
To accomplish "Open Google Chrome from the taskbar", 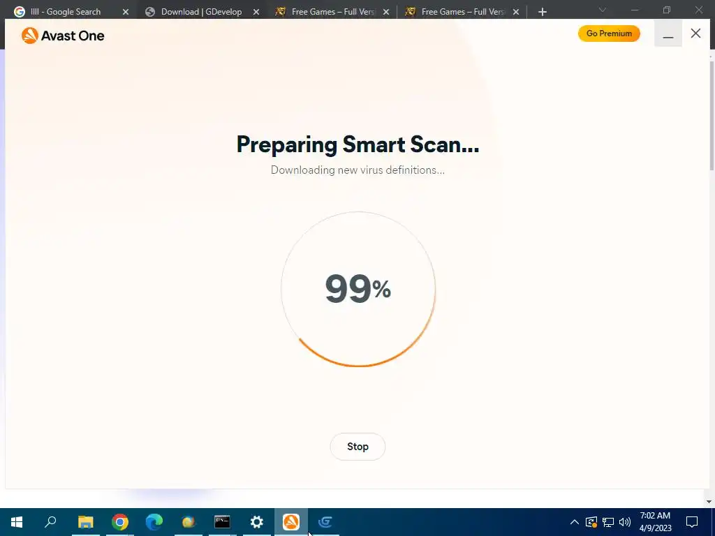I will (120, 522).
